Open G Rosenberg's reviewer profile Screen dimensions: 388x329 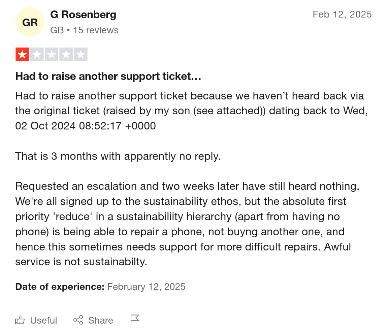83,14
